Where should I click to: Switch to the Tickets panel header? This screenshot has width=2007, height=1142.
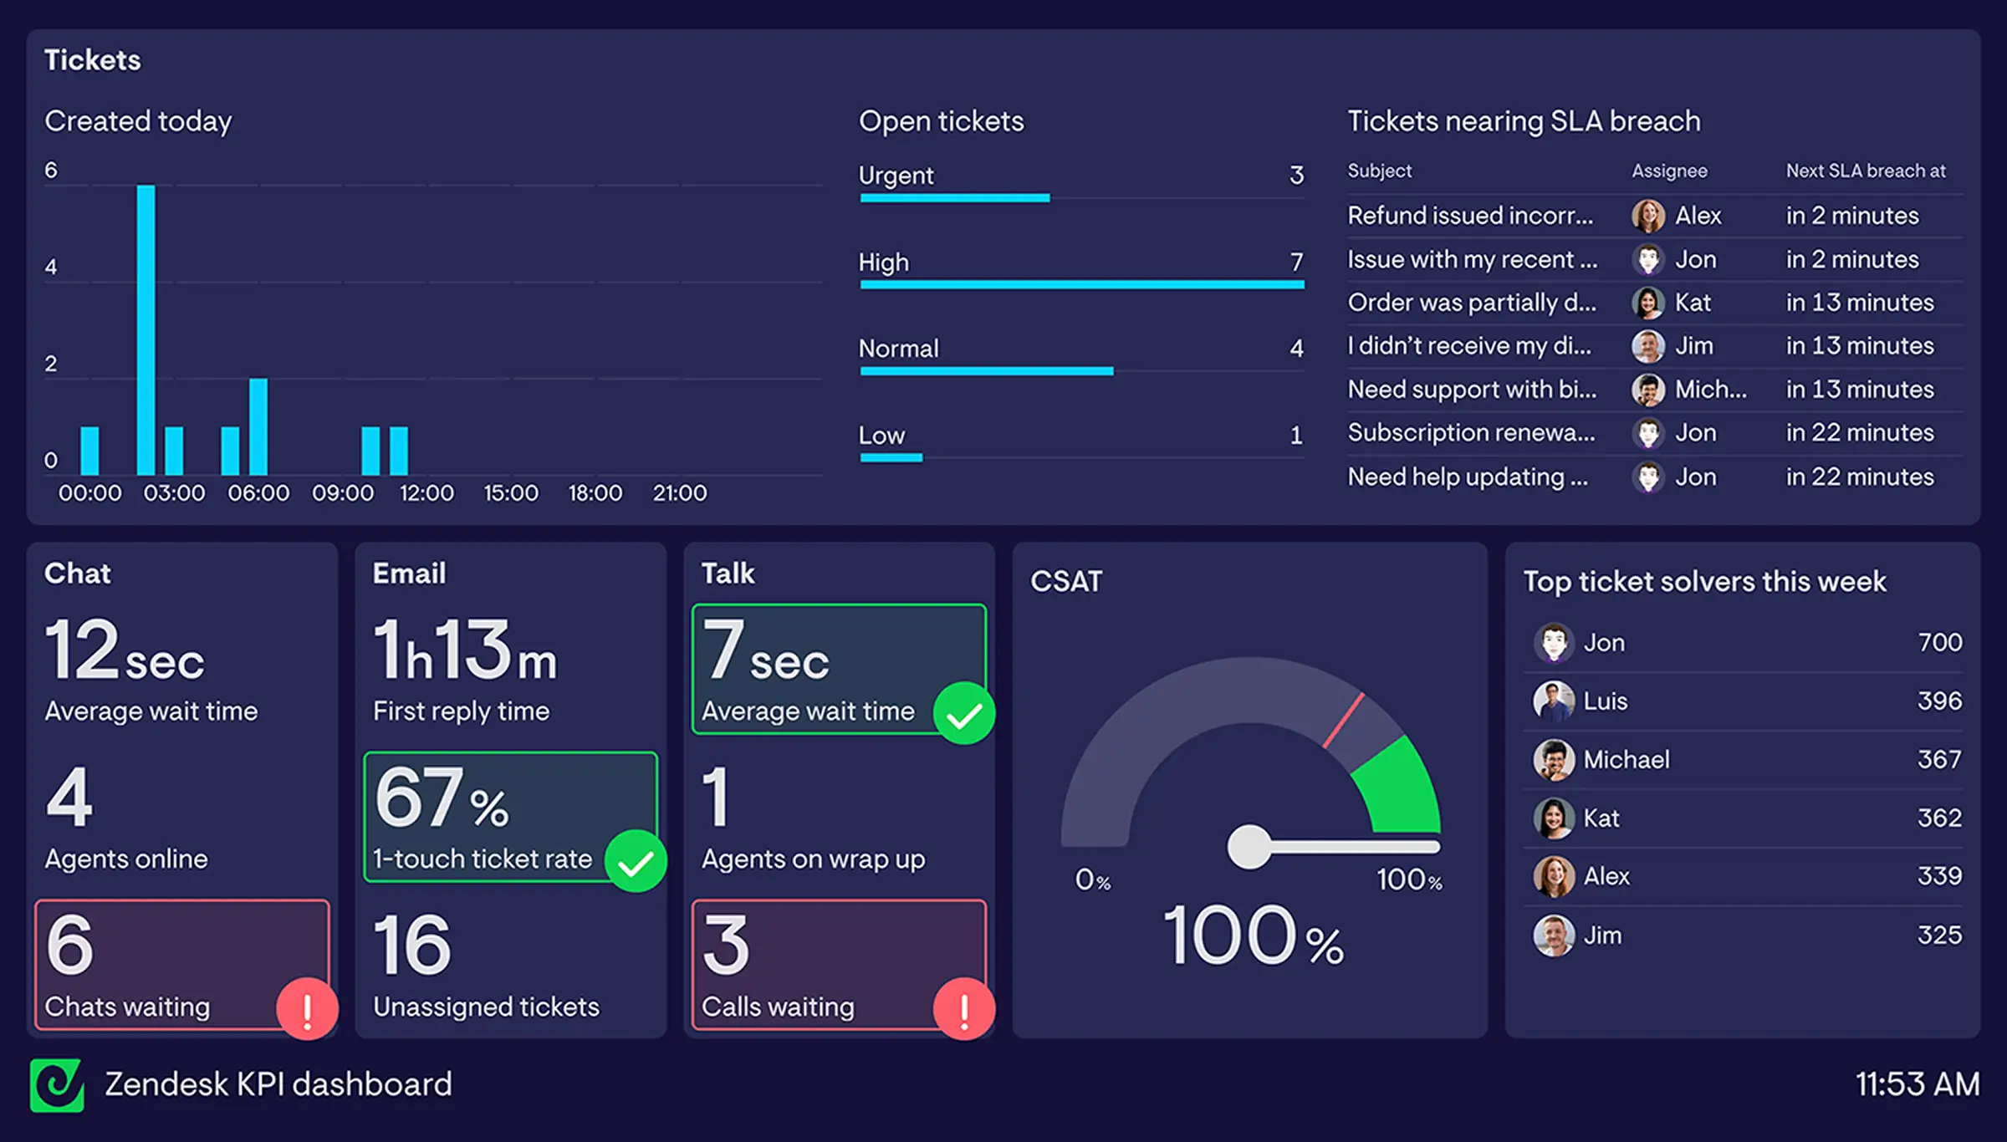click(x=92, y=59)
